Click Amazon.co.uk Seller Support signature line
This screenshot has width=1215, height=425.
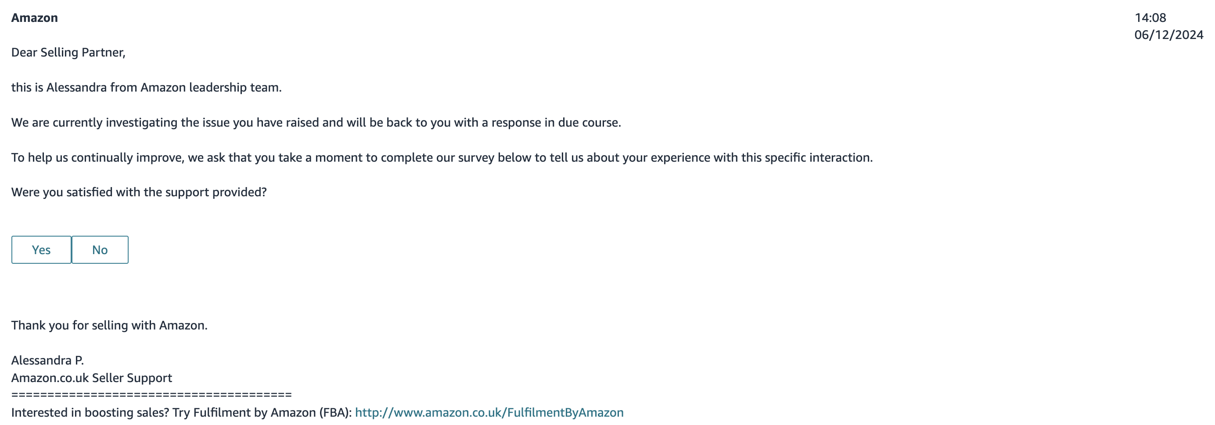tap(91, 378)
